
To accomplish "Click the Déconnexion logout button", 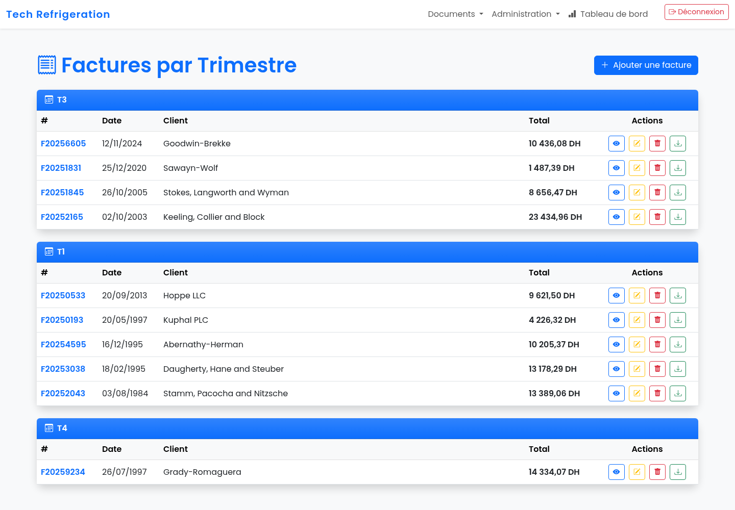I will 696,12.
